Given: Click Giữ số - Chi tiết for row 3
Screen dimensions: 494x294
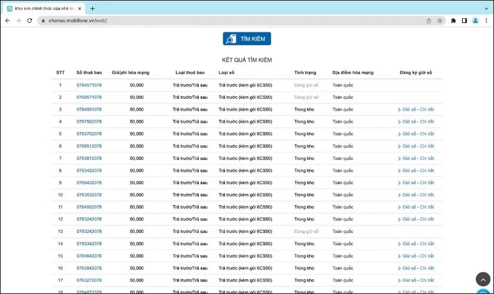Looking at the screenshot, I should [x=418, y=109].
